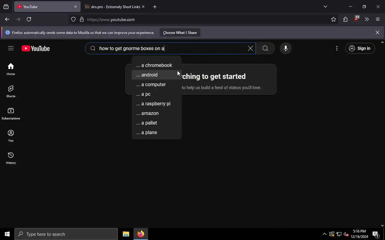Open Shorts in the sidebar

11,91
